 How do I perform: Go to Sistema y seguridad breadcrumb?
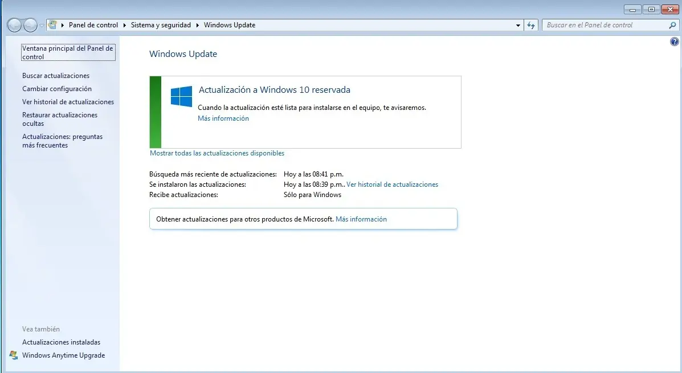pos(161,25)
